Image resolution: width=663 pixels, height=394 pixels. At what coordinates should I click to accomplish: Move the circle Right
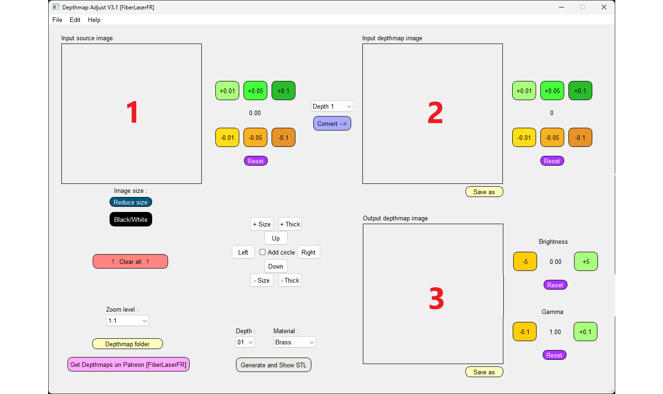pos(309,252)
